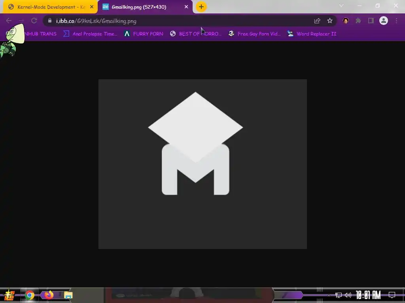Open File Explorer from taskbar
The width and height of the screenshot is (405, 303).
(x=68, y=295)
